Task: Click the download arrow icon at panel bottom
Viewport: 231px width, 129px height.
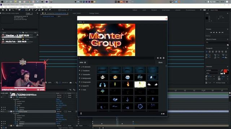Action: tap(81, 113)
